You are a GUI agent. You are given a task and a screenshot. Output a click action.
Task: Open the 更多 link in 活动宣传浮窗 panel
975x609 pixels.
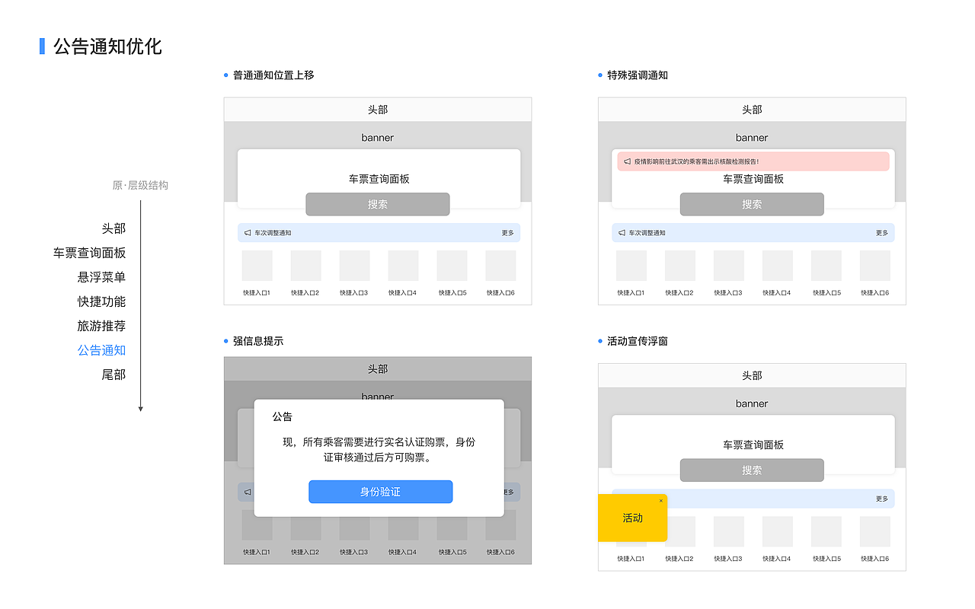881,499
